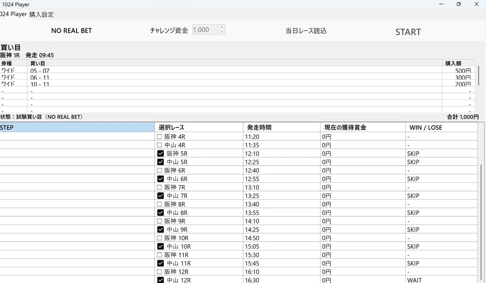Decrease チャレンジ資金 with the down arrow
Viewport: 486px width, 283px height.
click(222, 32)
